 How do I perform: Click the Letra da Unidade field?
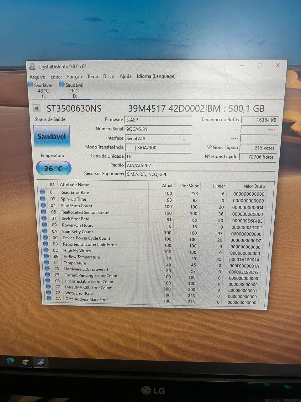click(158, 156)
